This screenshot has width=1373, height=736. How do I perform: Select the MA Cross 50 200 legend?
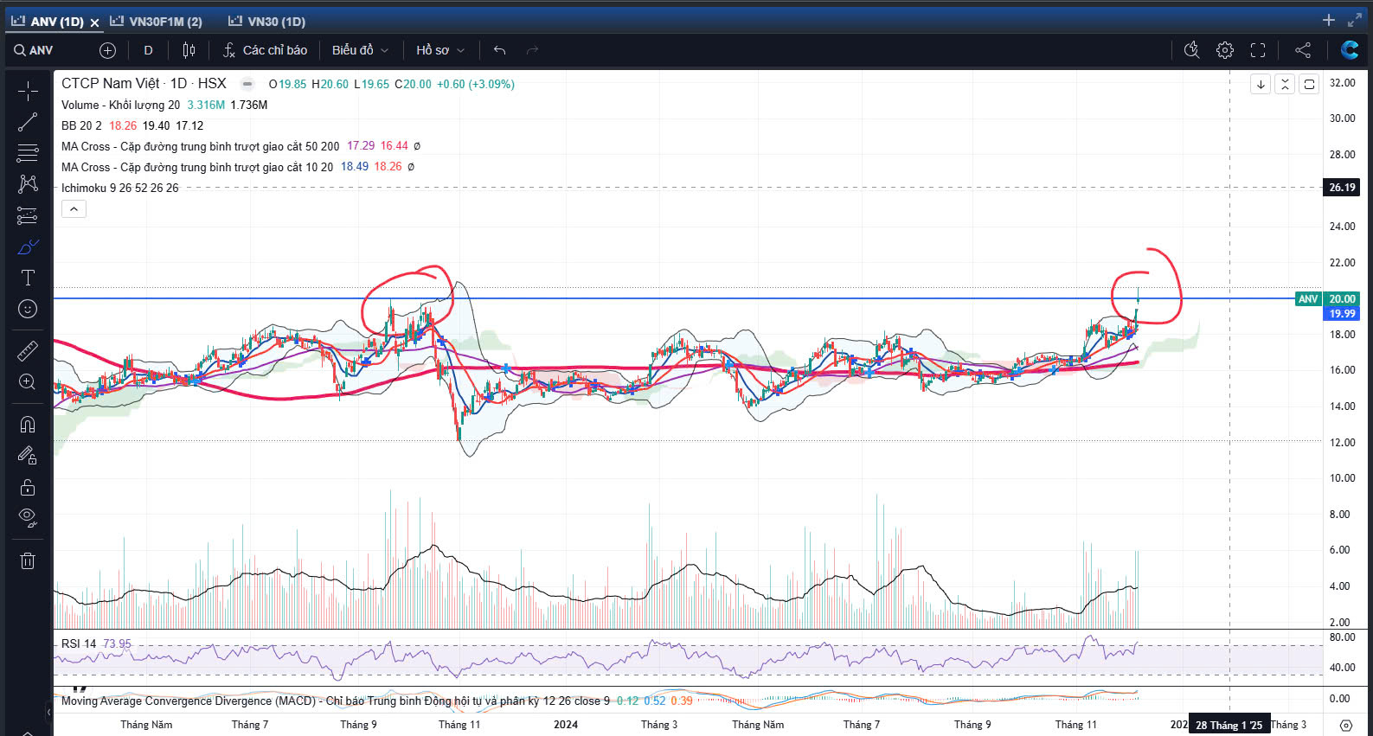[x=200, y=146]
